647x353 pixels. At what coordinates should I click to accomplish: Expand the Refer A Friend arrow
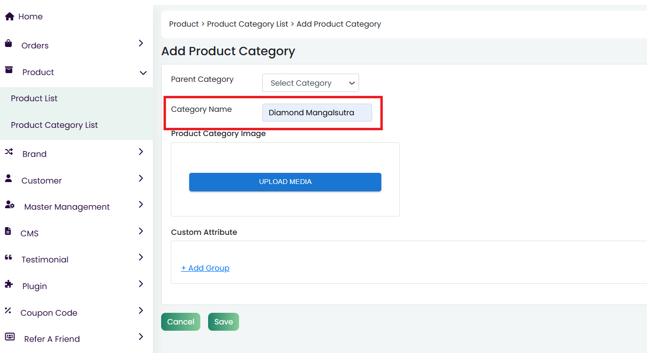click(x=141, y=337)
